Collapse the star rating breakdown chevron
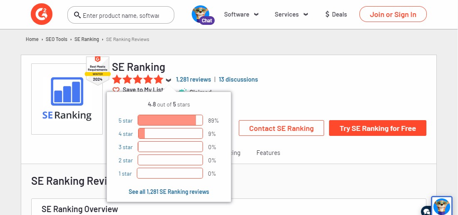This screenshot has width=458, height=215. [x=168, y=80]
